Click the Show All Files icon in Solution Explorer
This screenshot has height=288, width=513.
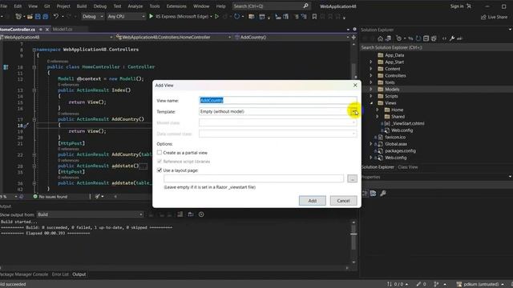[x=434, y=38]
